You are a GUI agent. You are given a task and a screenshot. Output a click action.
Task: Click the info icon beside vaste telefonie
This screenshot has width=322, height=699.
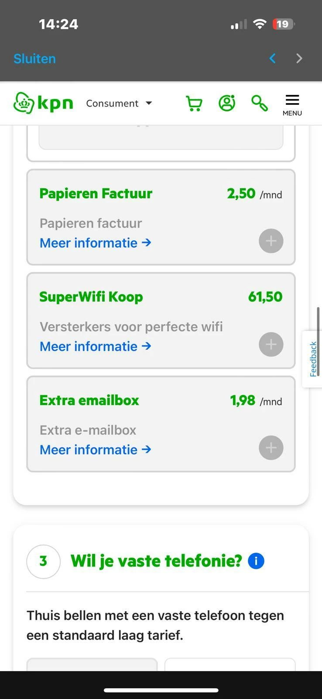click(x=256, y=561)
